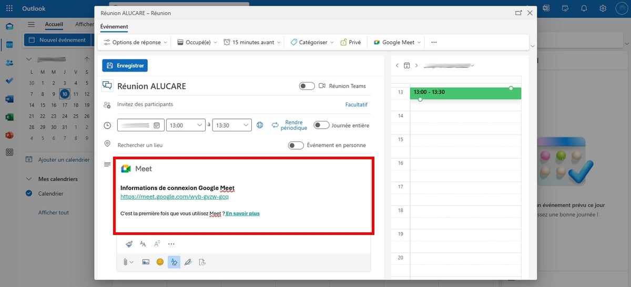Enable the Réunion Teams toggle

pyautogui.click(x=307, y=86)
